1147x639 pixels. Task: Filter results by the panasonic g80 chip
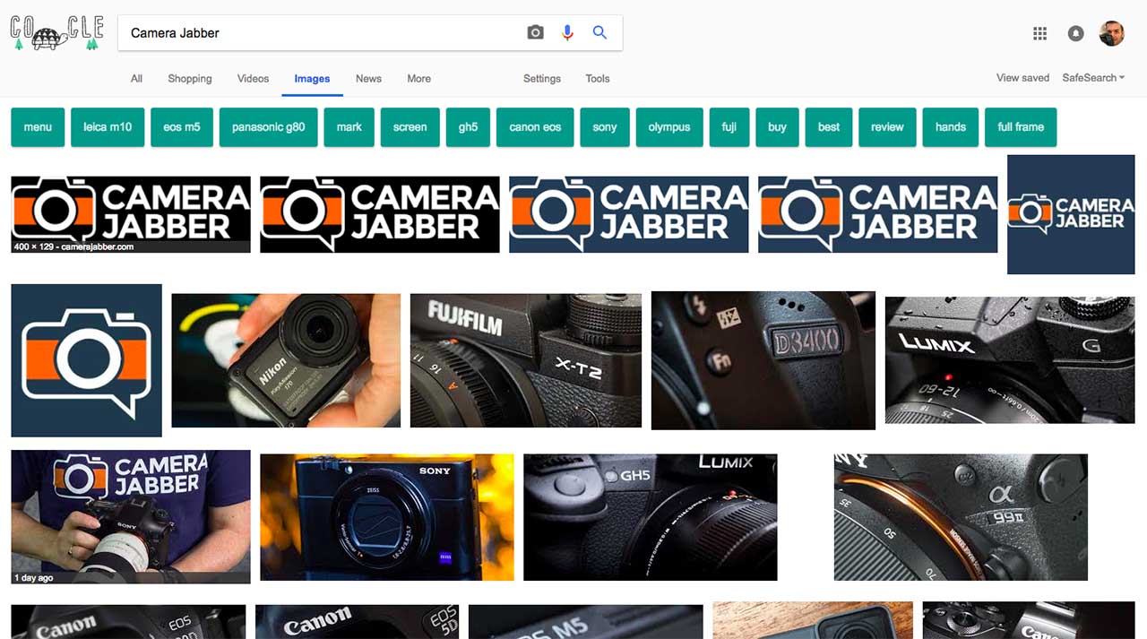(x=269, y=127)
